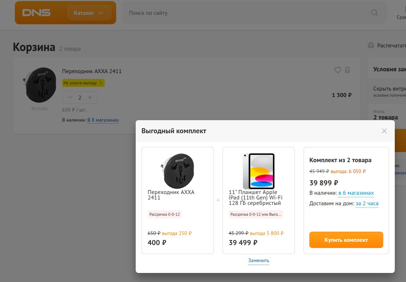Screen dimensions: 406x282
Task: Add Переходник AXXA to favorites heart
Action: point(338,70)
